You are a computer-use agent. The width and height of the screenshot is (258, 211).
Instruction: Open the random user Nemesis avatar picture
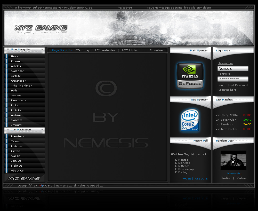point(233,160)
